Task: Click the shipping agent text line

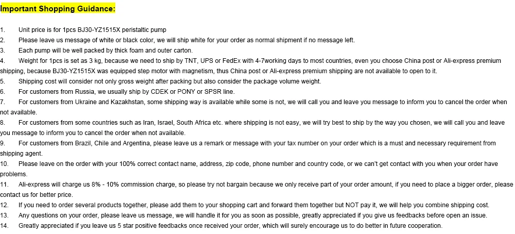Action: click(21, 154)
